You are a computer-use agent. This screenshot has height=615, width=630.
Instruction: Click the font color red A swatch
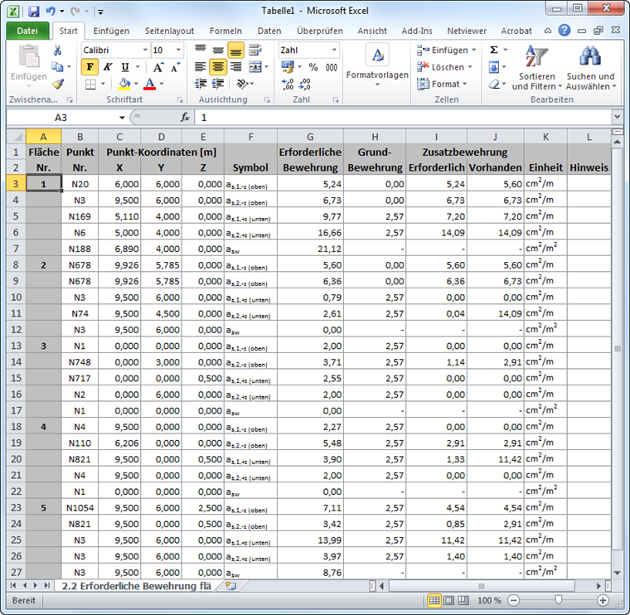[149, 84]
